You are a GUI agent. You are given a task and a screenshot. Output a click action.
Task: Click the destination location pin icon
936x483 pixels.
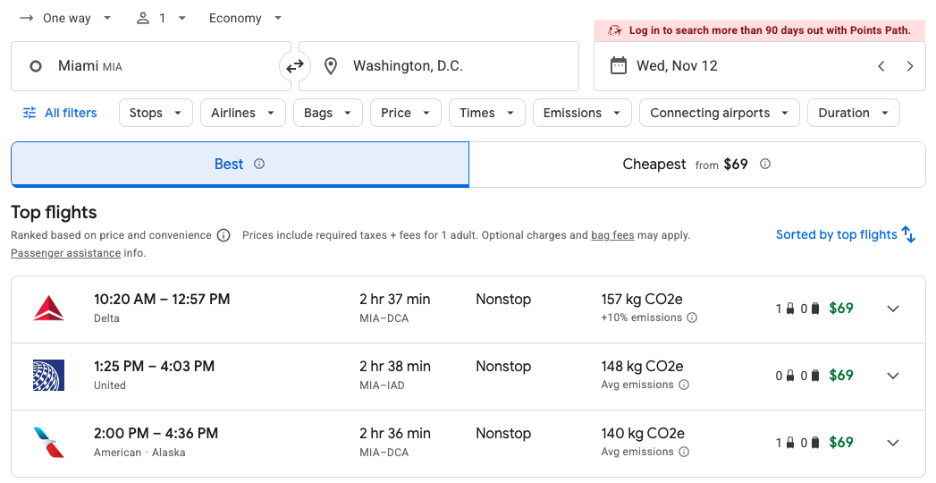pos(330,66)
